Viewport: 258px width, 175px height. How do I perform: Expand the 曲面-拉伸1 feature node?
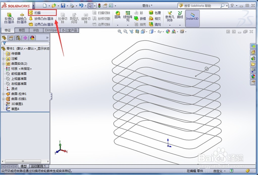pos(3,94)
